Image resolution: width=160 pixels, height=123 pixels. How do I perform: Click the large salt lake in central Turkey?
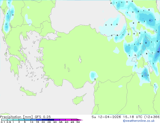point(81,60)
